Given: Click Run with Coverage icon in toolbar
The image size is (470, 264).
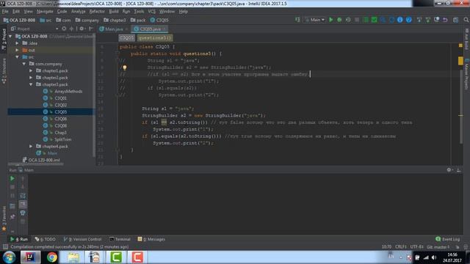Looking at the screenshot, I should (x=348, y=20).
